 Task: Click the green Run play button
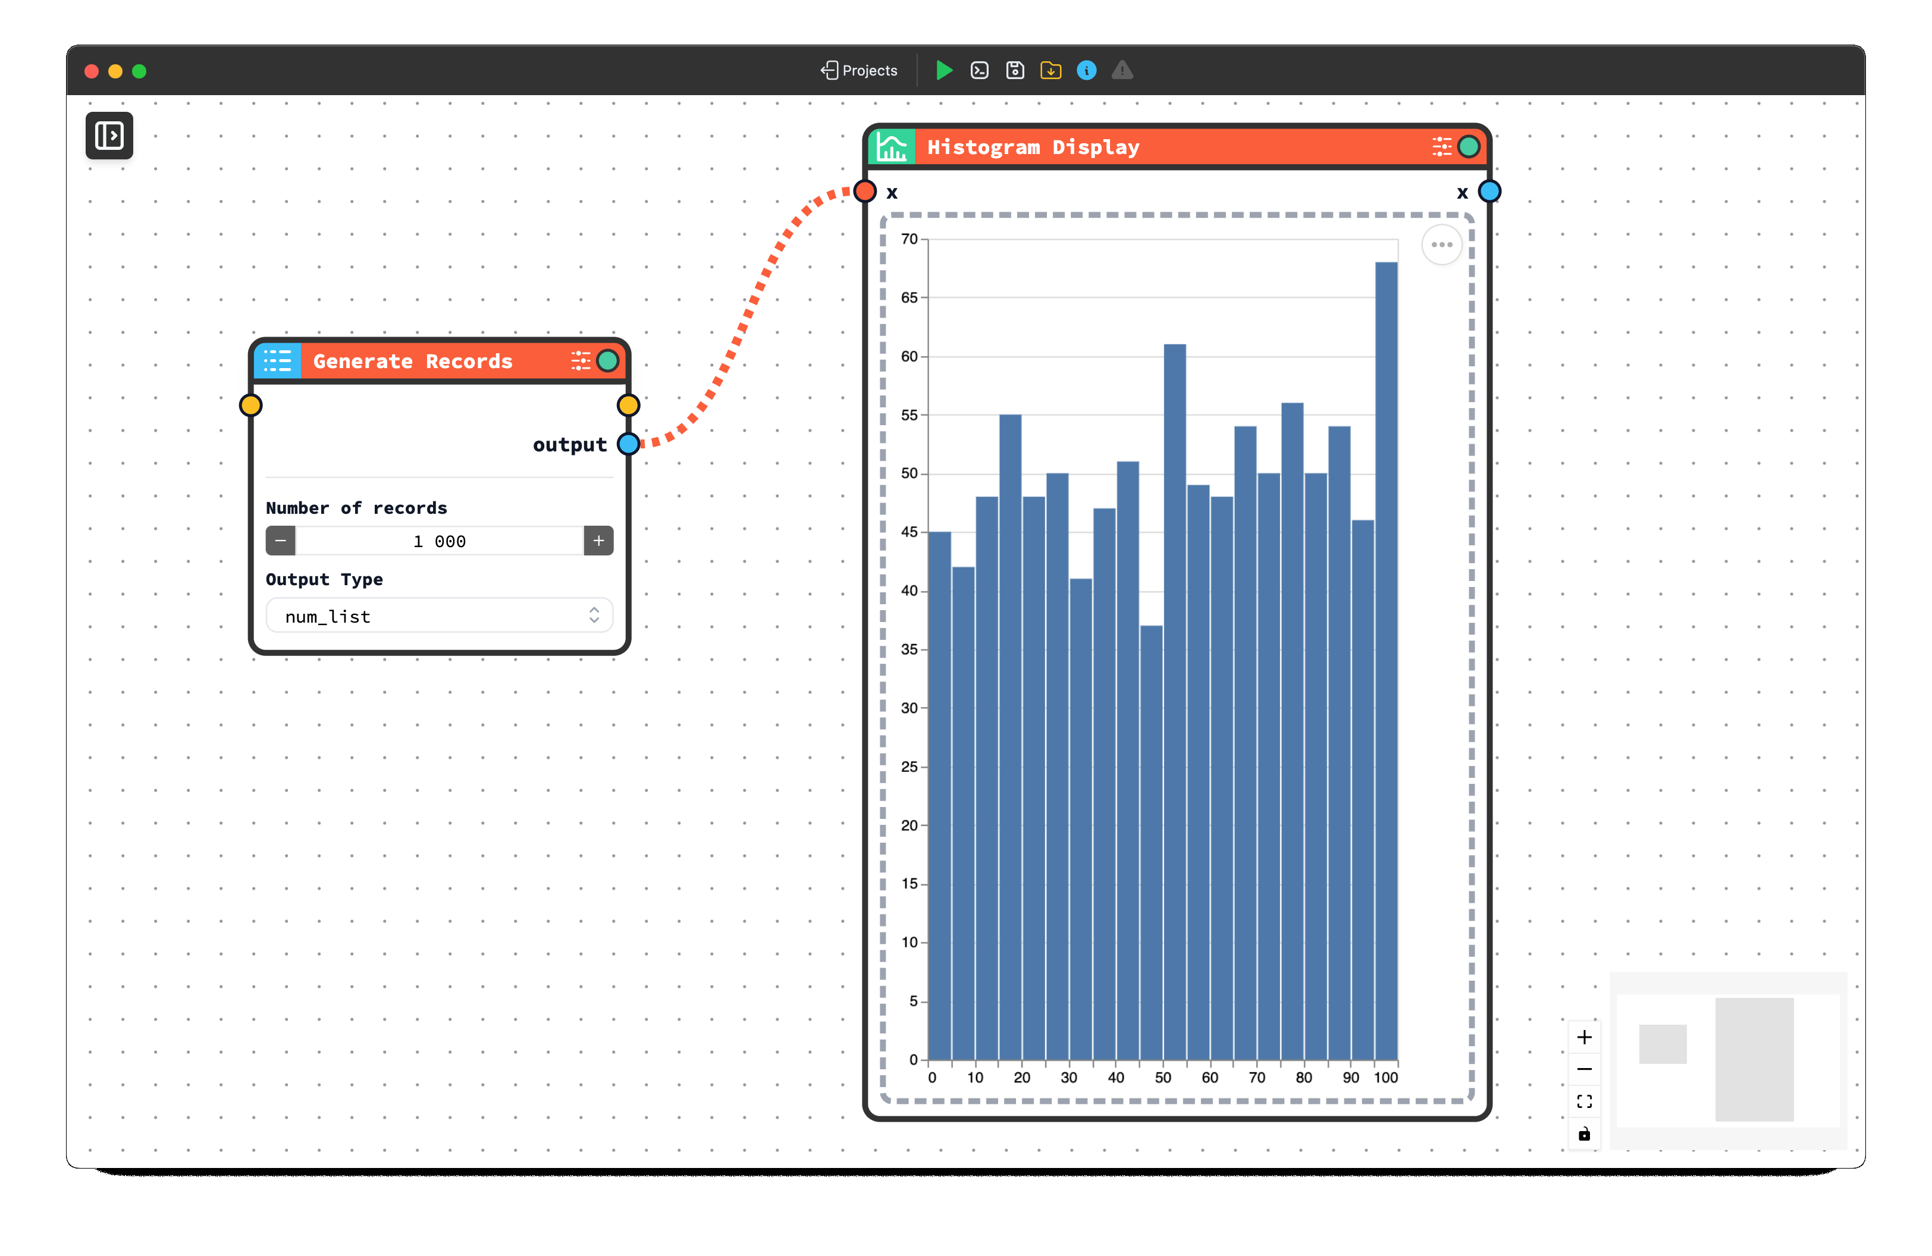click(x=943, y=71)
